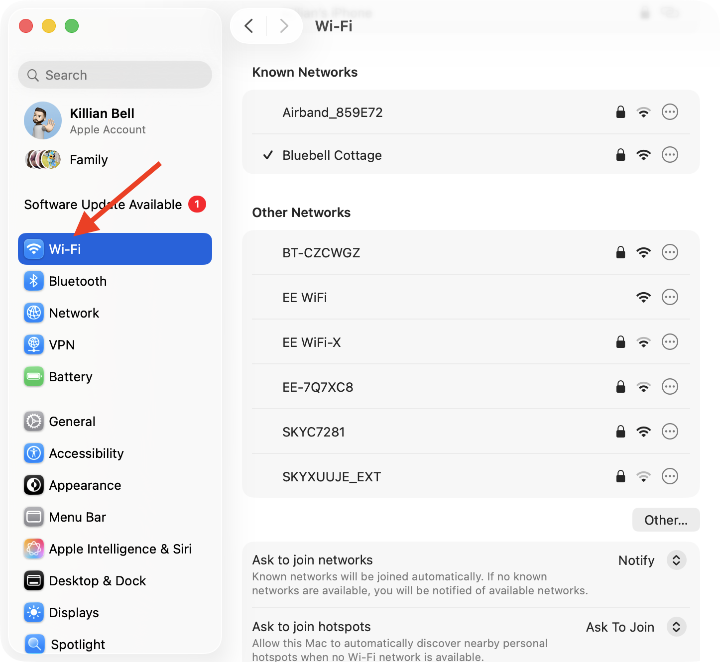Click the VPN icon in the sidebar
The width and height of the screenshot is (720, 662).
pyautogui.click(x=33, y=344)
